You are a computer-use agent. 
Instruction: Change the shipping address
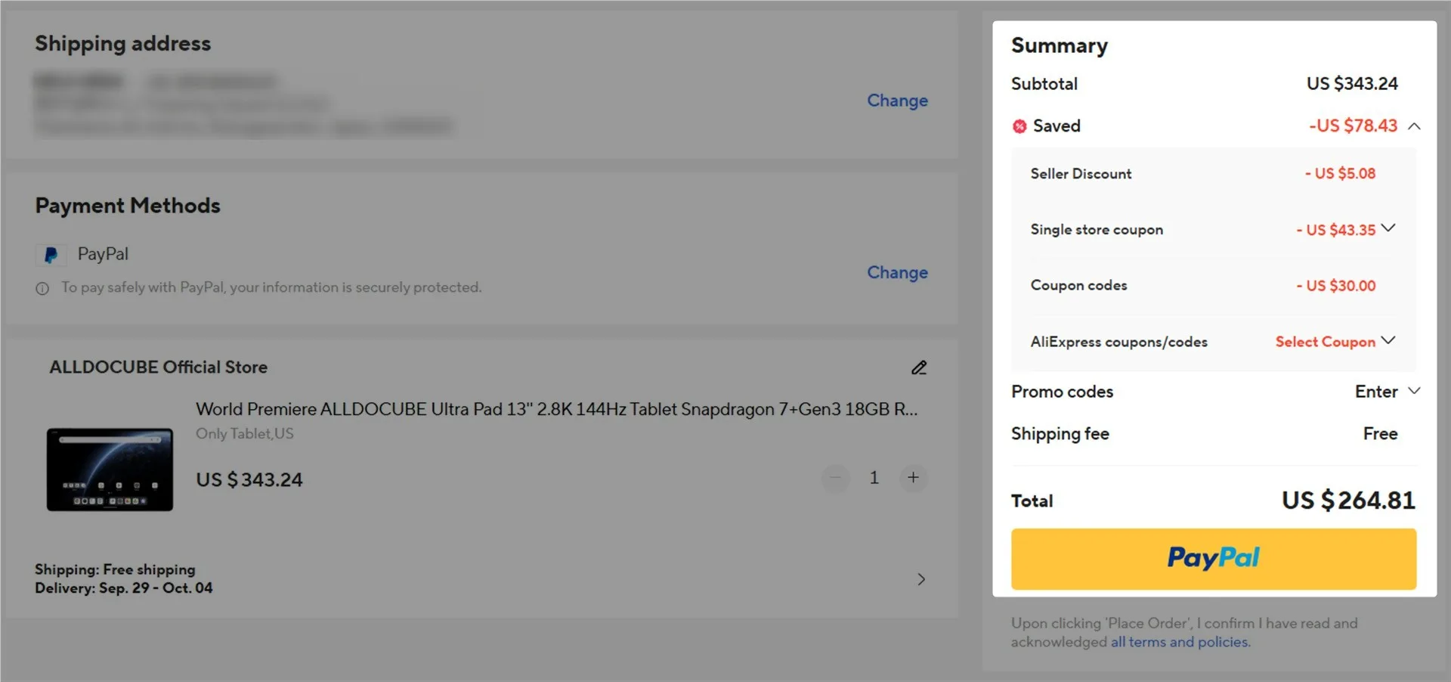tap(897, 101)
